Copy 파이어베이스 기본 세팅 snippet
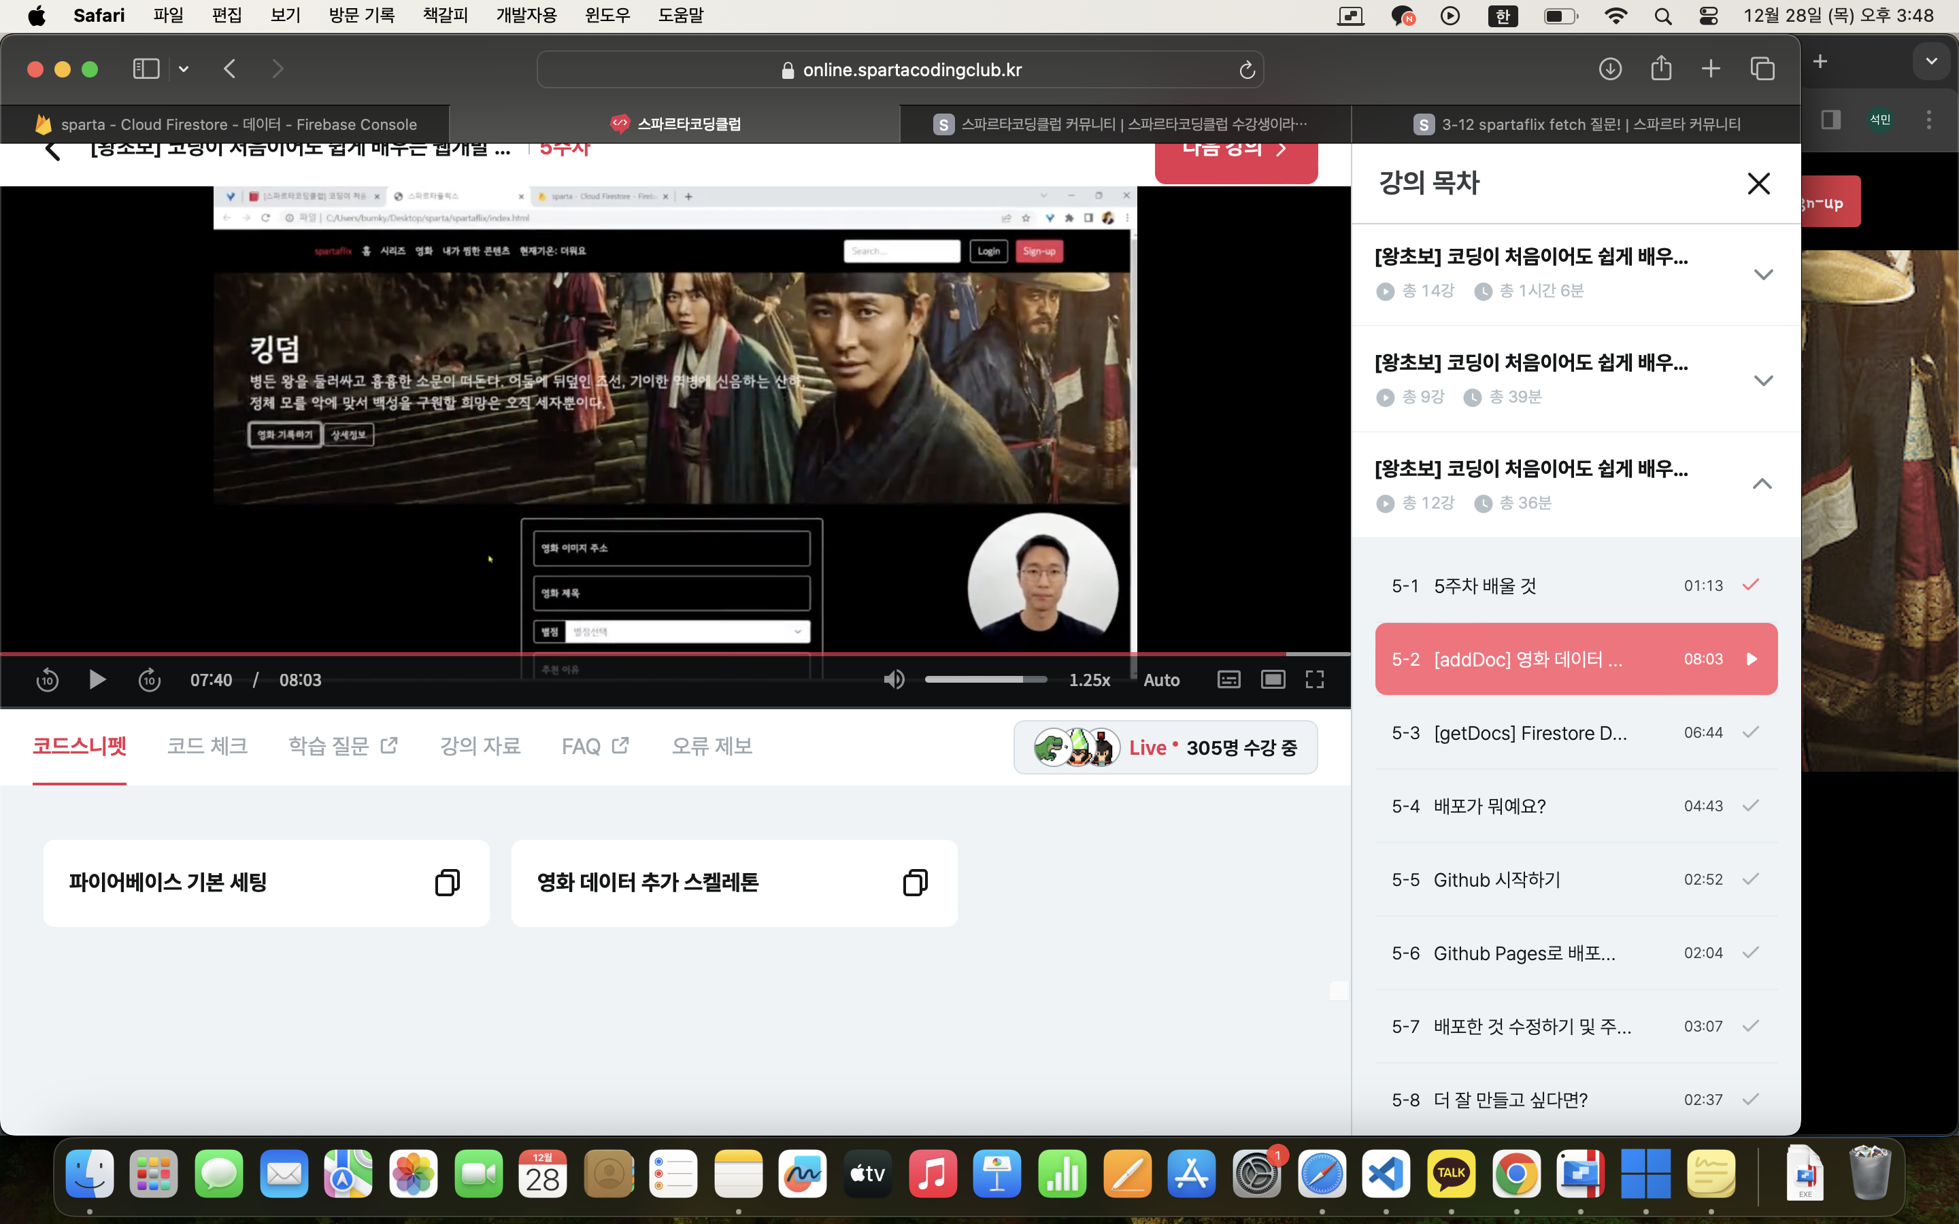Screen dimensions: 1959x1224 (447, 883)
